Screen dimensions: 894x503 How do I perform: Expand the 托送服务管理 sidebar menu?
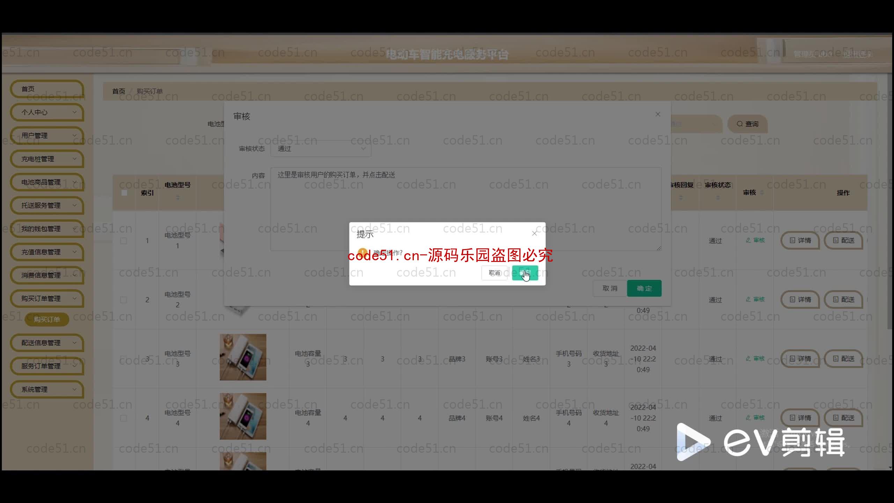[x=47, y=205]
